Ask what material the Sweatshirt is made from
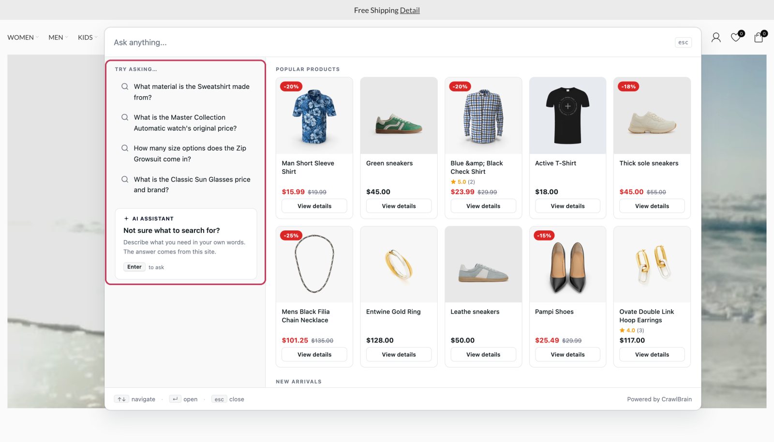774x442 pixels. (x=186, y=92)
